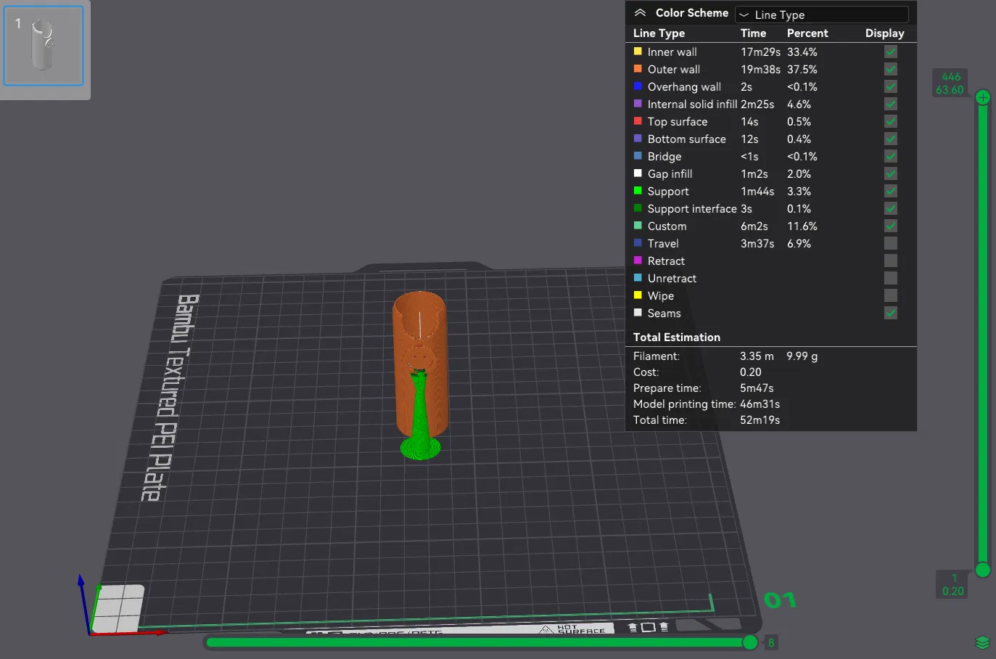
Task: Click the "Percent" column header
Action: pos(807,33)
